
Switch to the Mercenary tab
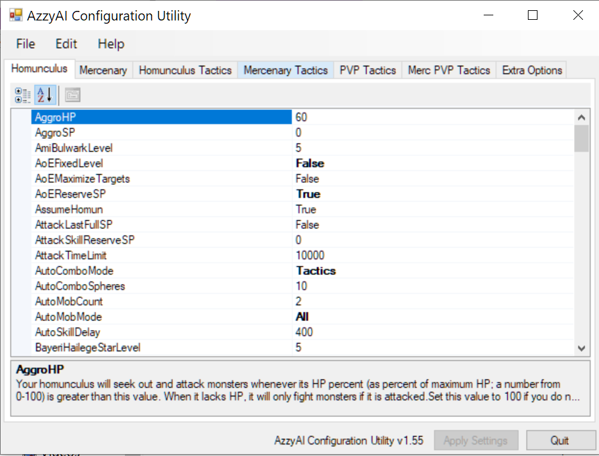[103, 70]
